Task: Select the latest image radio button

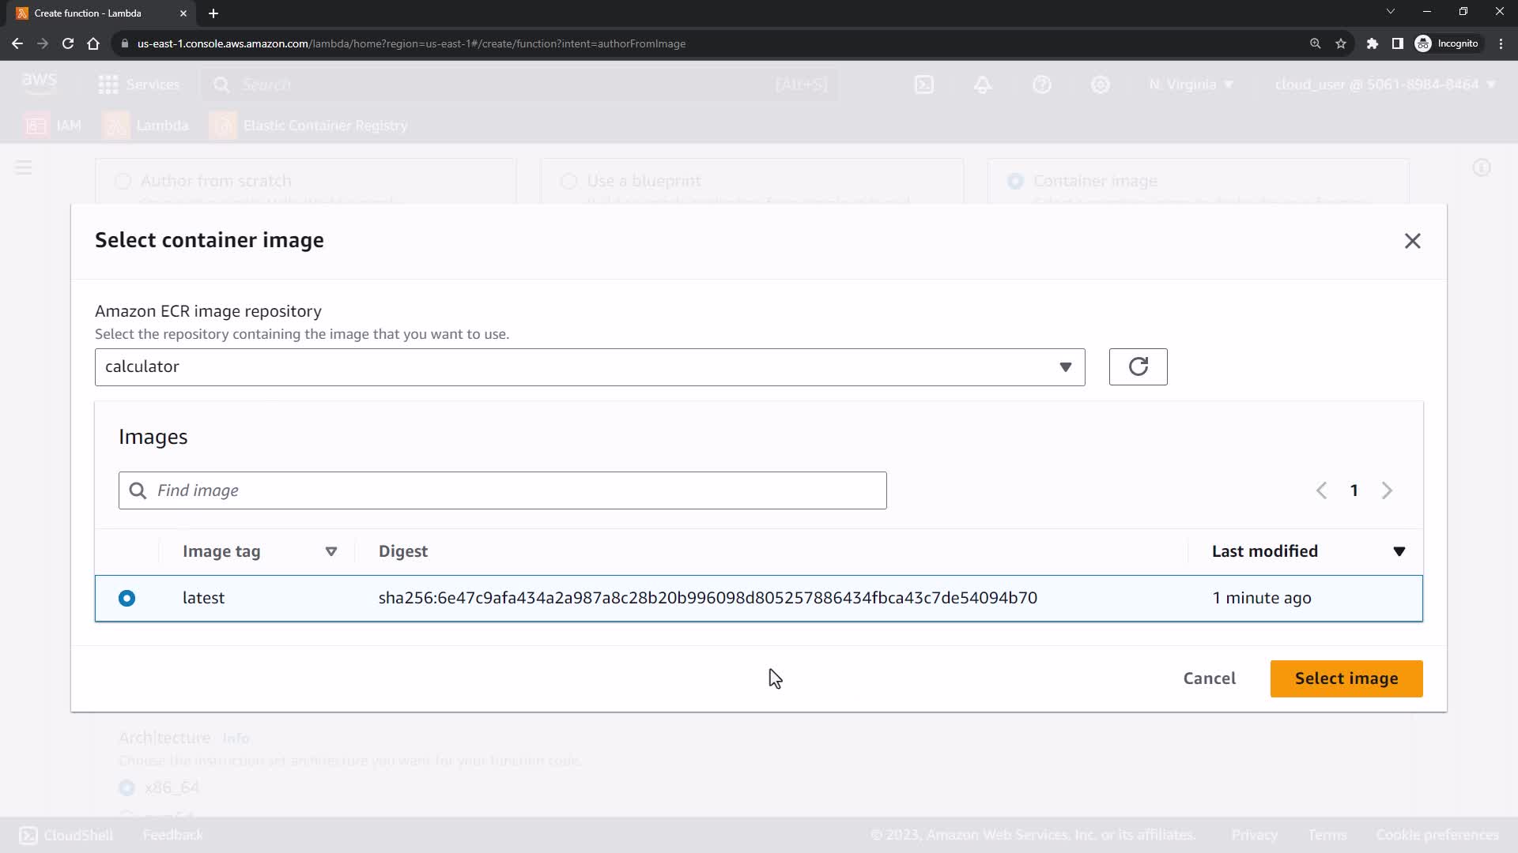Action: click(x=126, y=598)
